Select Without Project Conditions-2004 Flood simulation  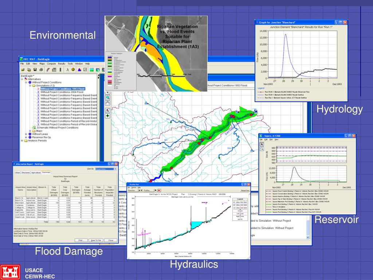[x=62, y=92]
